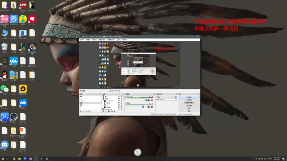This screenshot has width=287, height=161.
Task: Open the Riot Client desktop shortcut
Action: point(32,20)
